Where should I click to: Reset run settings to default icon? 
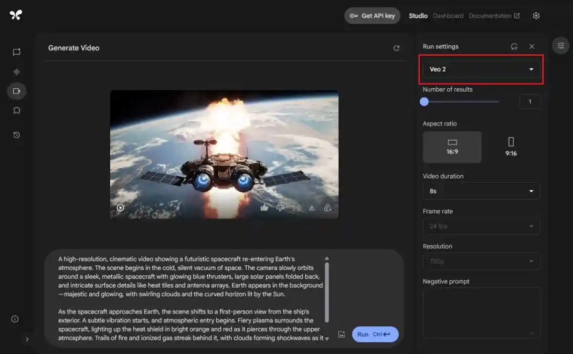click(x=514, y=46)
